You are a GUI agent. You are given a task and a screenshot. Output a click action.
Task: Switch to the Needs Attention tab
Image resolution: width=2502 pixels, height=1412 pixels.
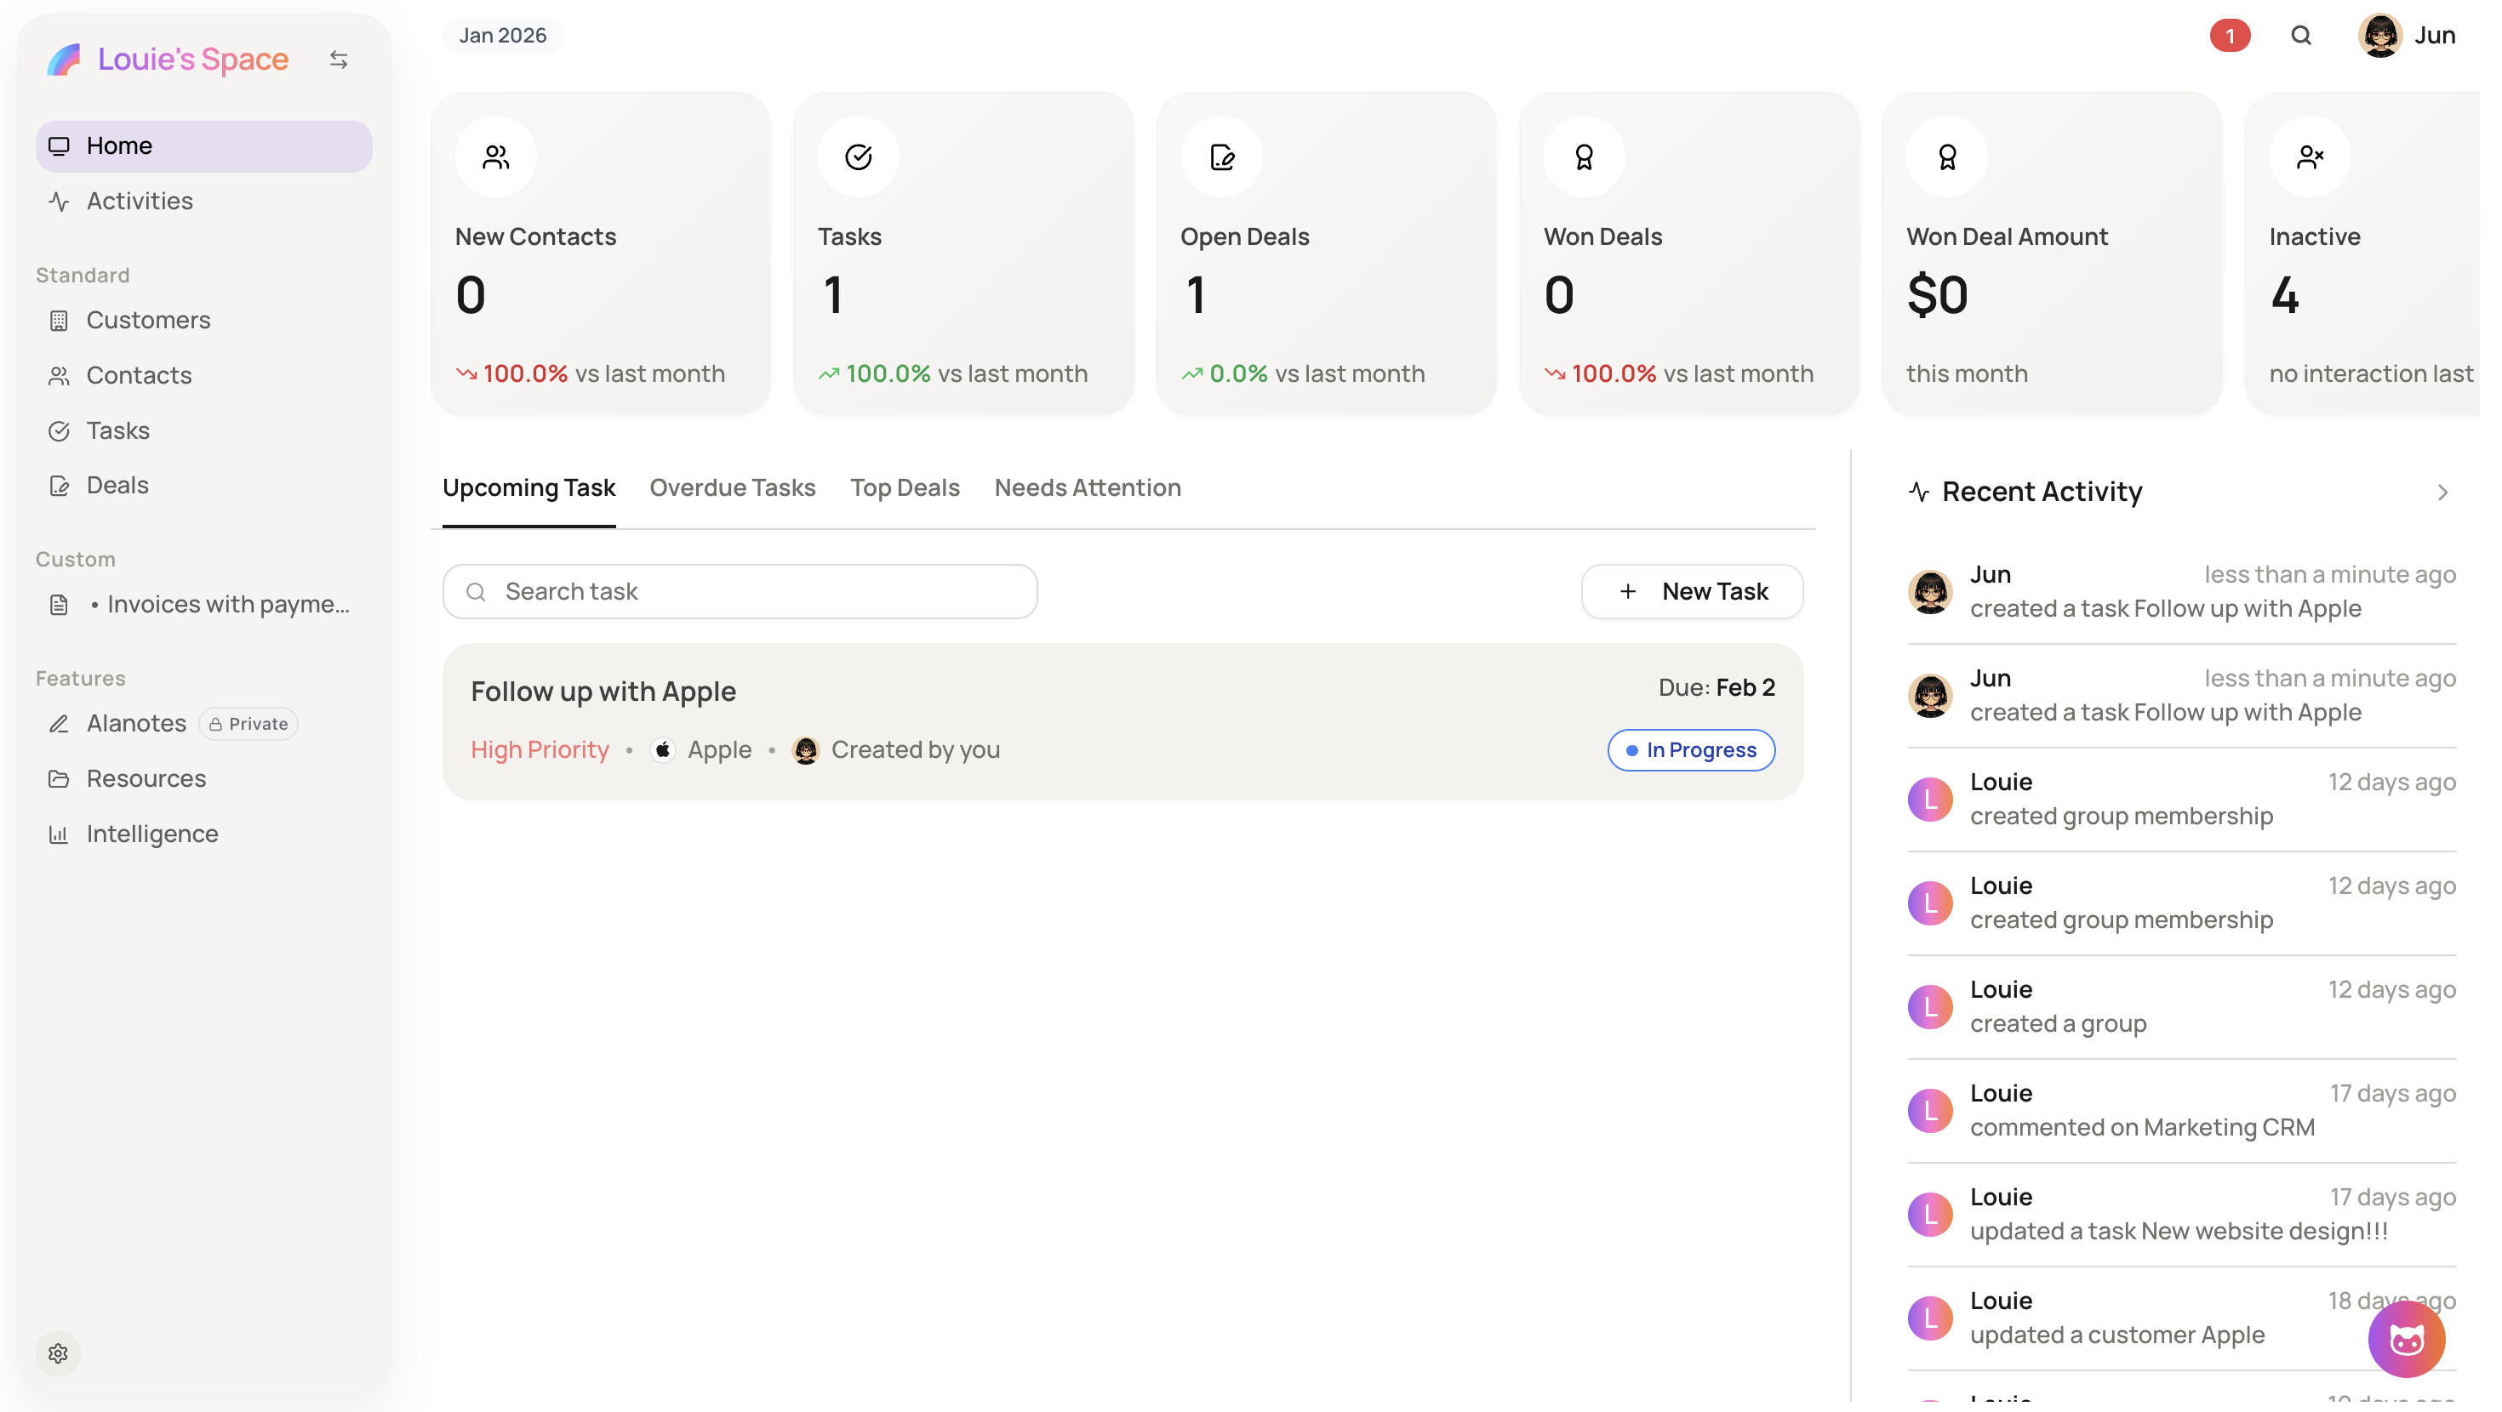[x=1087, y=487]
